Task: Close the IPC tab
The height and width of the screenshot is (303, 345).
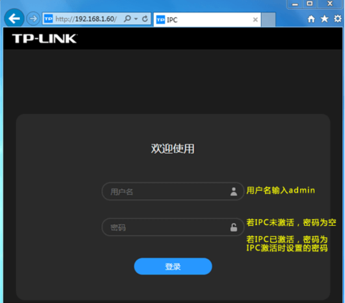Action: [255, 20]
